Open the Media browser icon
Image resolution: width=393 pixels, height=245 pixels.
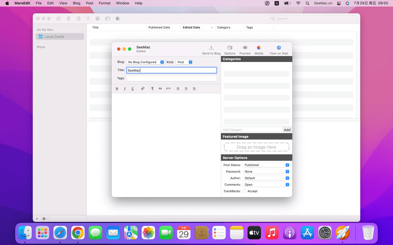[259, 48]
